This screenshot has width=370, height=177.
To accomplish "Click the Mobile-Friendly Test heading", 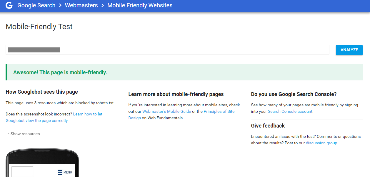I will point(39,27).
